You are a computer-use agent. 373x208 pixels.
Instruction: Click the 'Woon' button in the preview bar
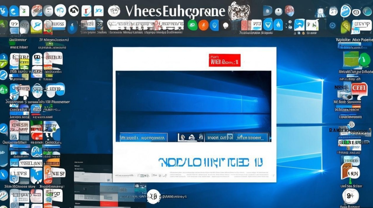pos(218,137)
